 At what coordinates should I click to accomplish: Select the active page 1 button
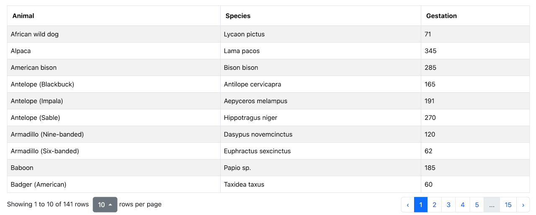coord(420,205)
